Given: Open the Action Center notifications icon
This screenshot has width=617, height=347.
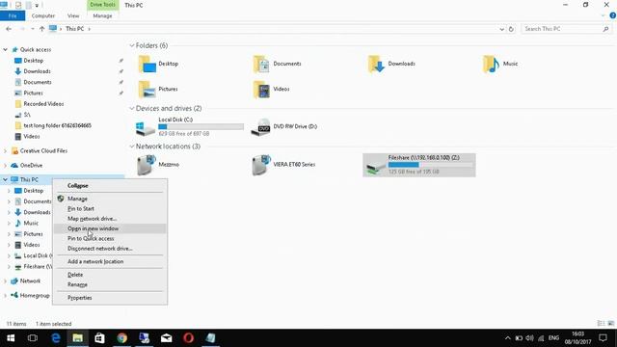Looking at the screenshot, I should click(603, 338).
